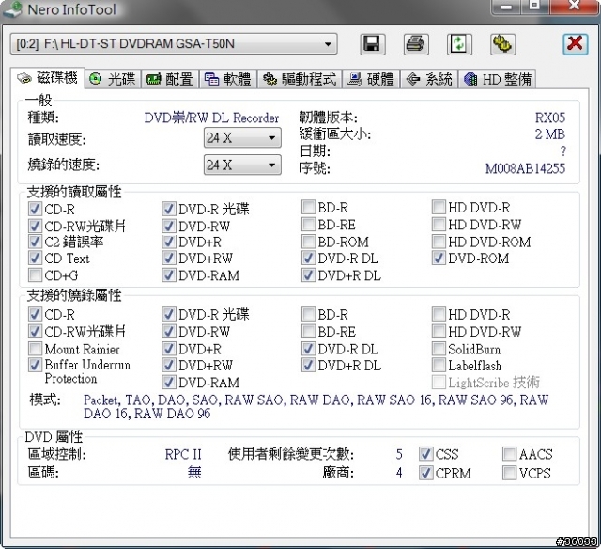
Task: Toggle Buffer Underrun Protection checkbox
Action: click(x=35, y=365)
